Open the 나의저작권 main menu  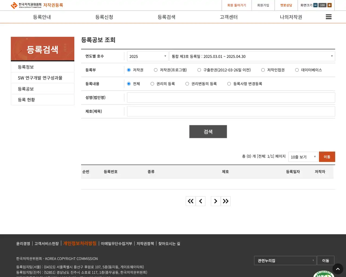pos(291,17)
